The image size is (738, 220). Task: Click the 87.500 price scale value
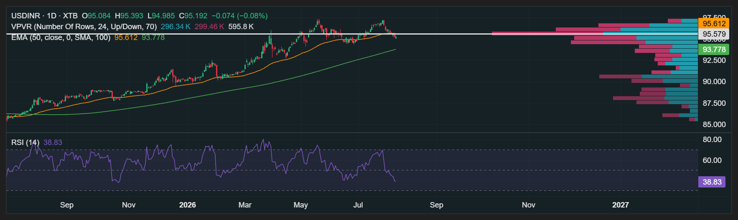714,103
